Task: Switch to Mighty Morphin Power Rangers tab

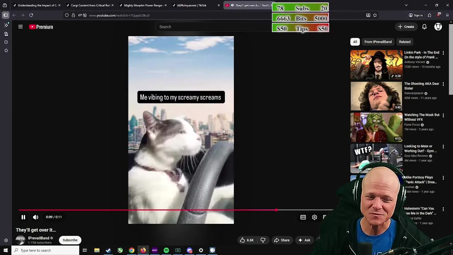Action: pyautogui.click(x=143, y=5)
